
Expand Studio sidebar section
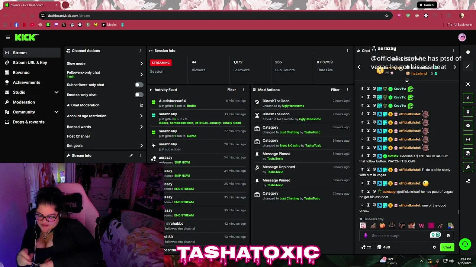(57, 92)
